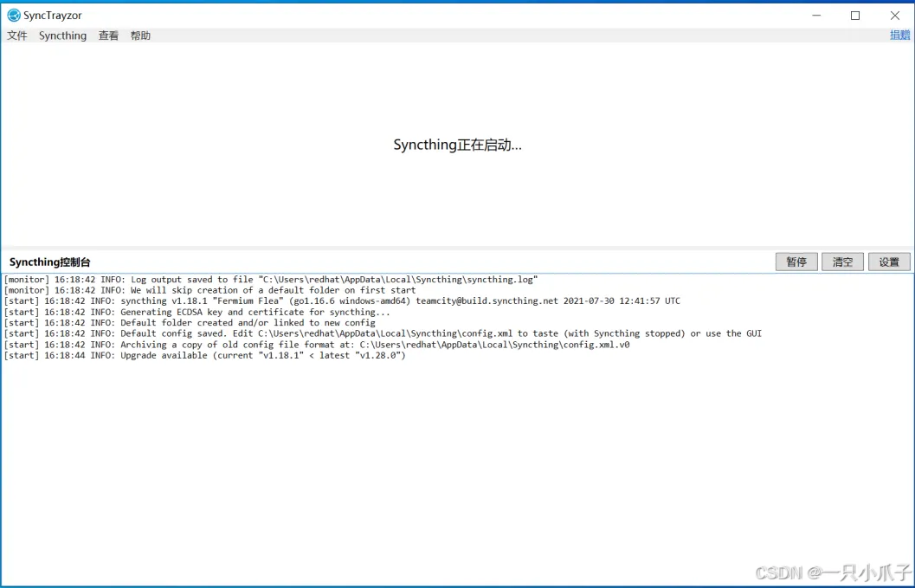Close the SyncTrayzor window
The image size is (915, 588).
(894, 16)
